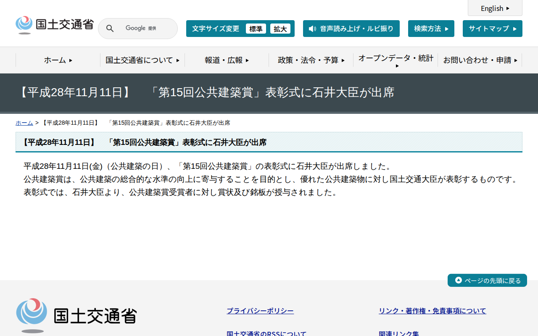This screenshot has width=538, height=336.
Task: Click the up-arrow icon on the back-to-top button
Action: pyautogui.click(x=459, y=280)
